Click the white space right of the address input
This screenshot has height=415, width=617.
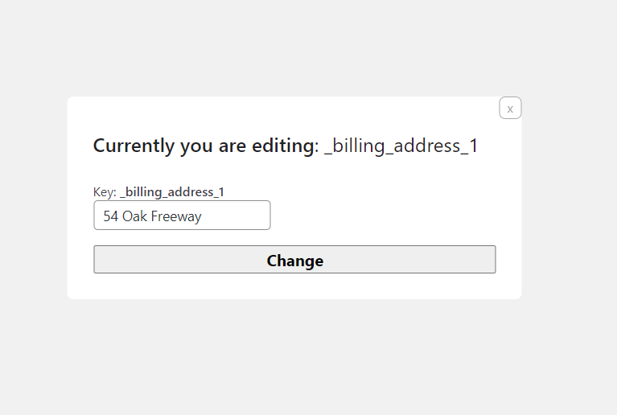coord(386,216)
